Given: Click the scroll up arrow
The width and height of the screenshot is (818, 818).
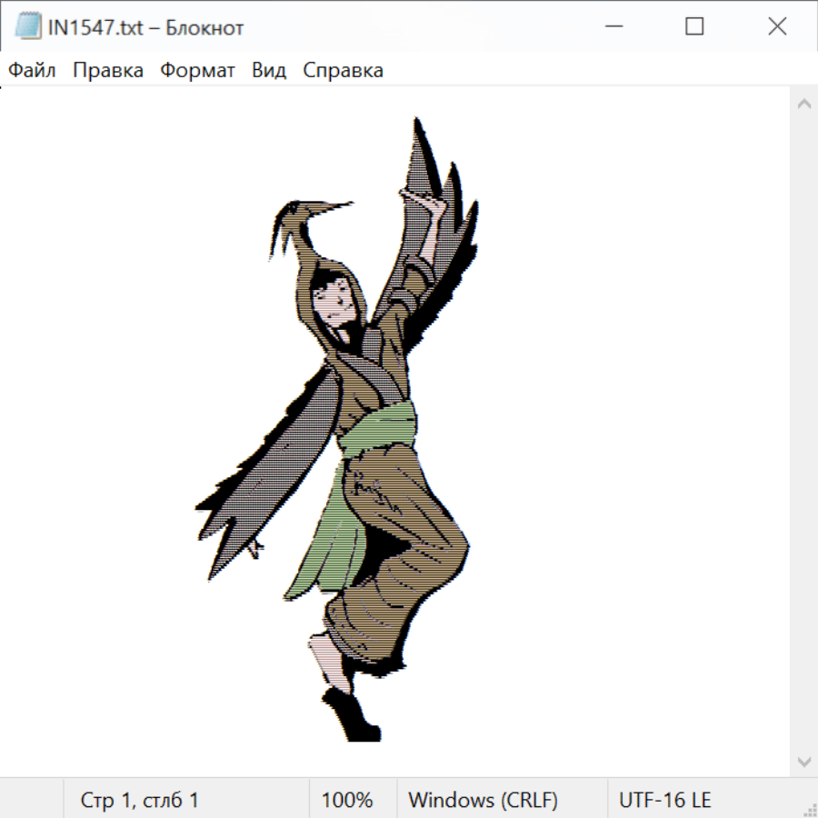Looking at the screenshot, I should [803, 105].
